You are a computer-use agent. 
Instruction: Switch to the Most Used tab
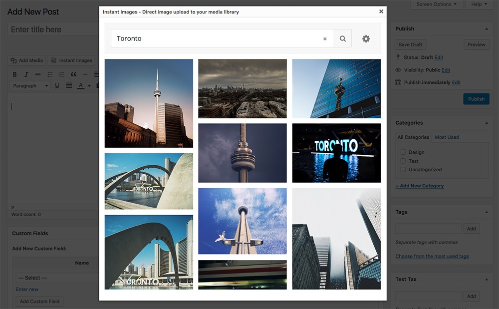[447, 137]
